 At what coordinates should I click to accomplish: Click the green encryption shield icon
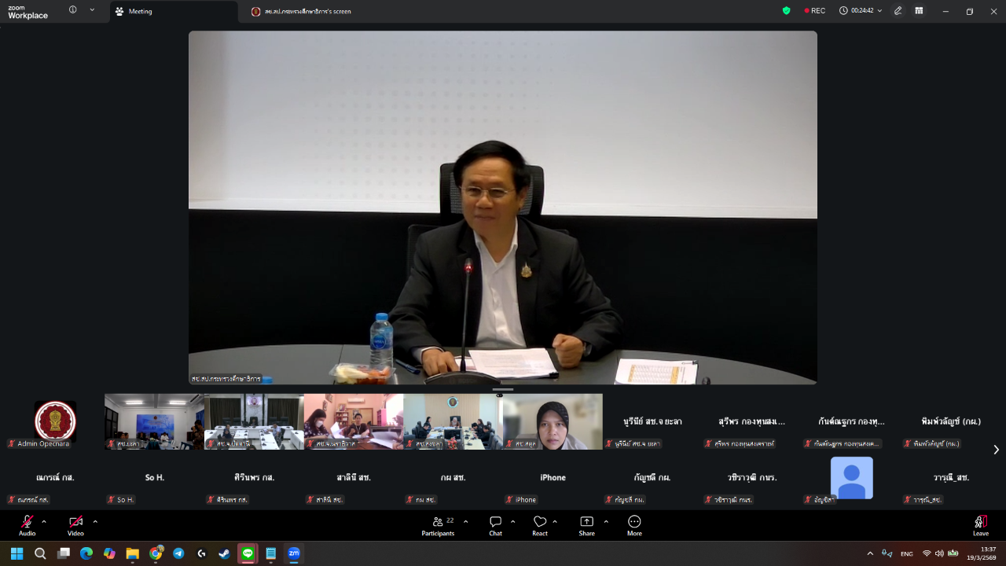(786, 11)
